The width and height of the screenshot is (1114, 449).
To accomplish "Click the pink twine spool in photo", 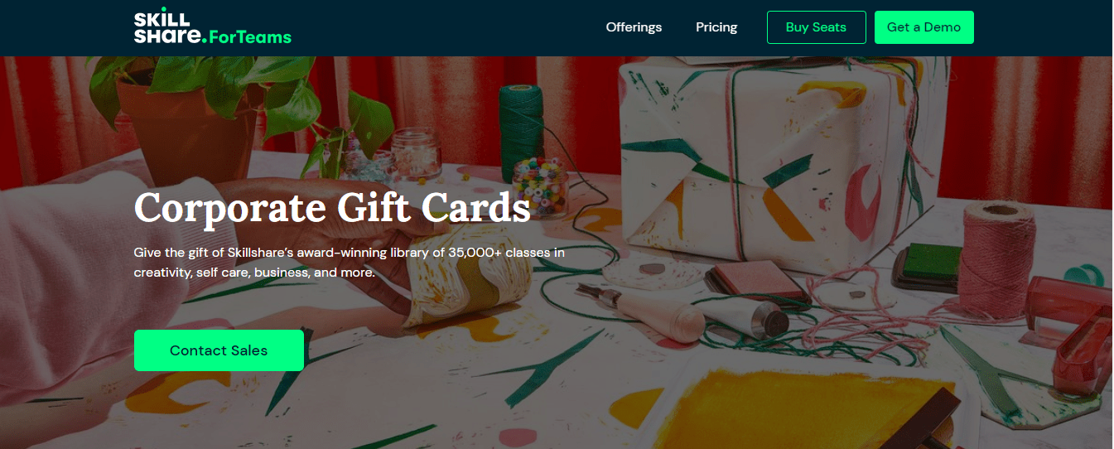I will 998,257.
